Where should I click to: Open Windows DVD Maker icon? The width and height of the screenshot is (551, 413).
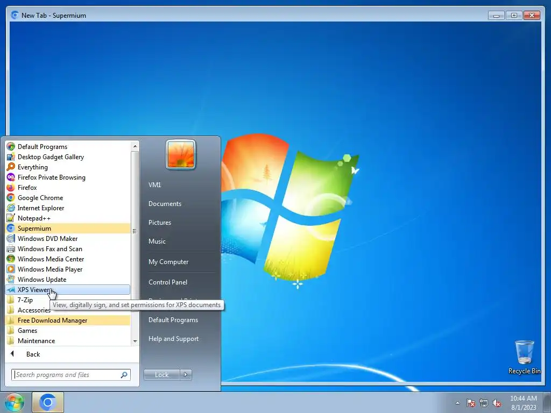point(11,238)
